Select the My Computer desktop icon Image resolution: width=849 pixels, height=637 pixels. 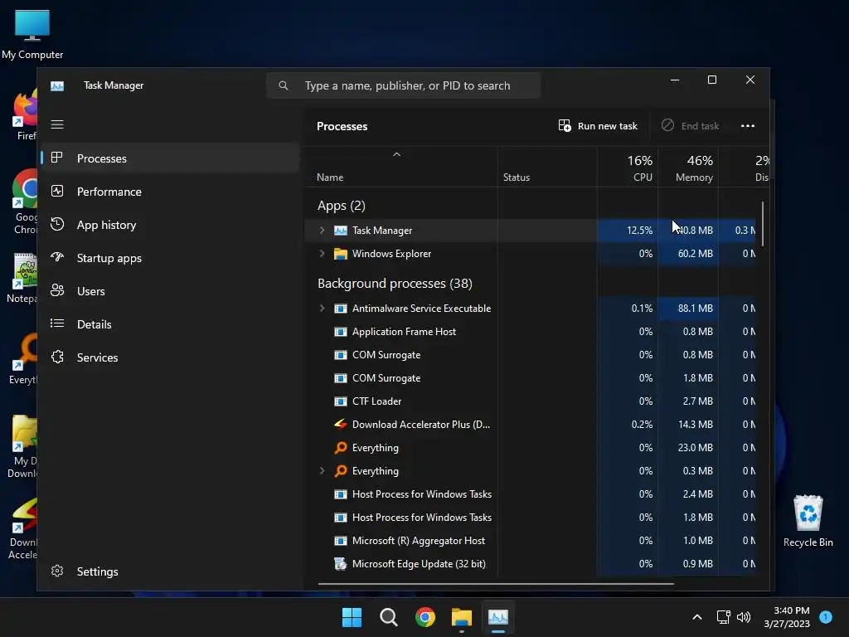pyautogui.click(x=32, y=35)
